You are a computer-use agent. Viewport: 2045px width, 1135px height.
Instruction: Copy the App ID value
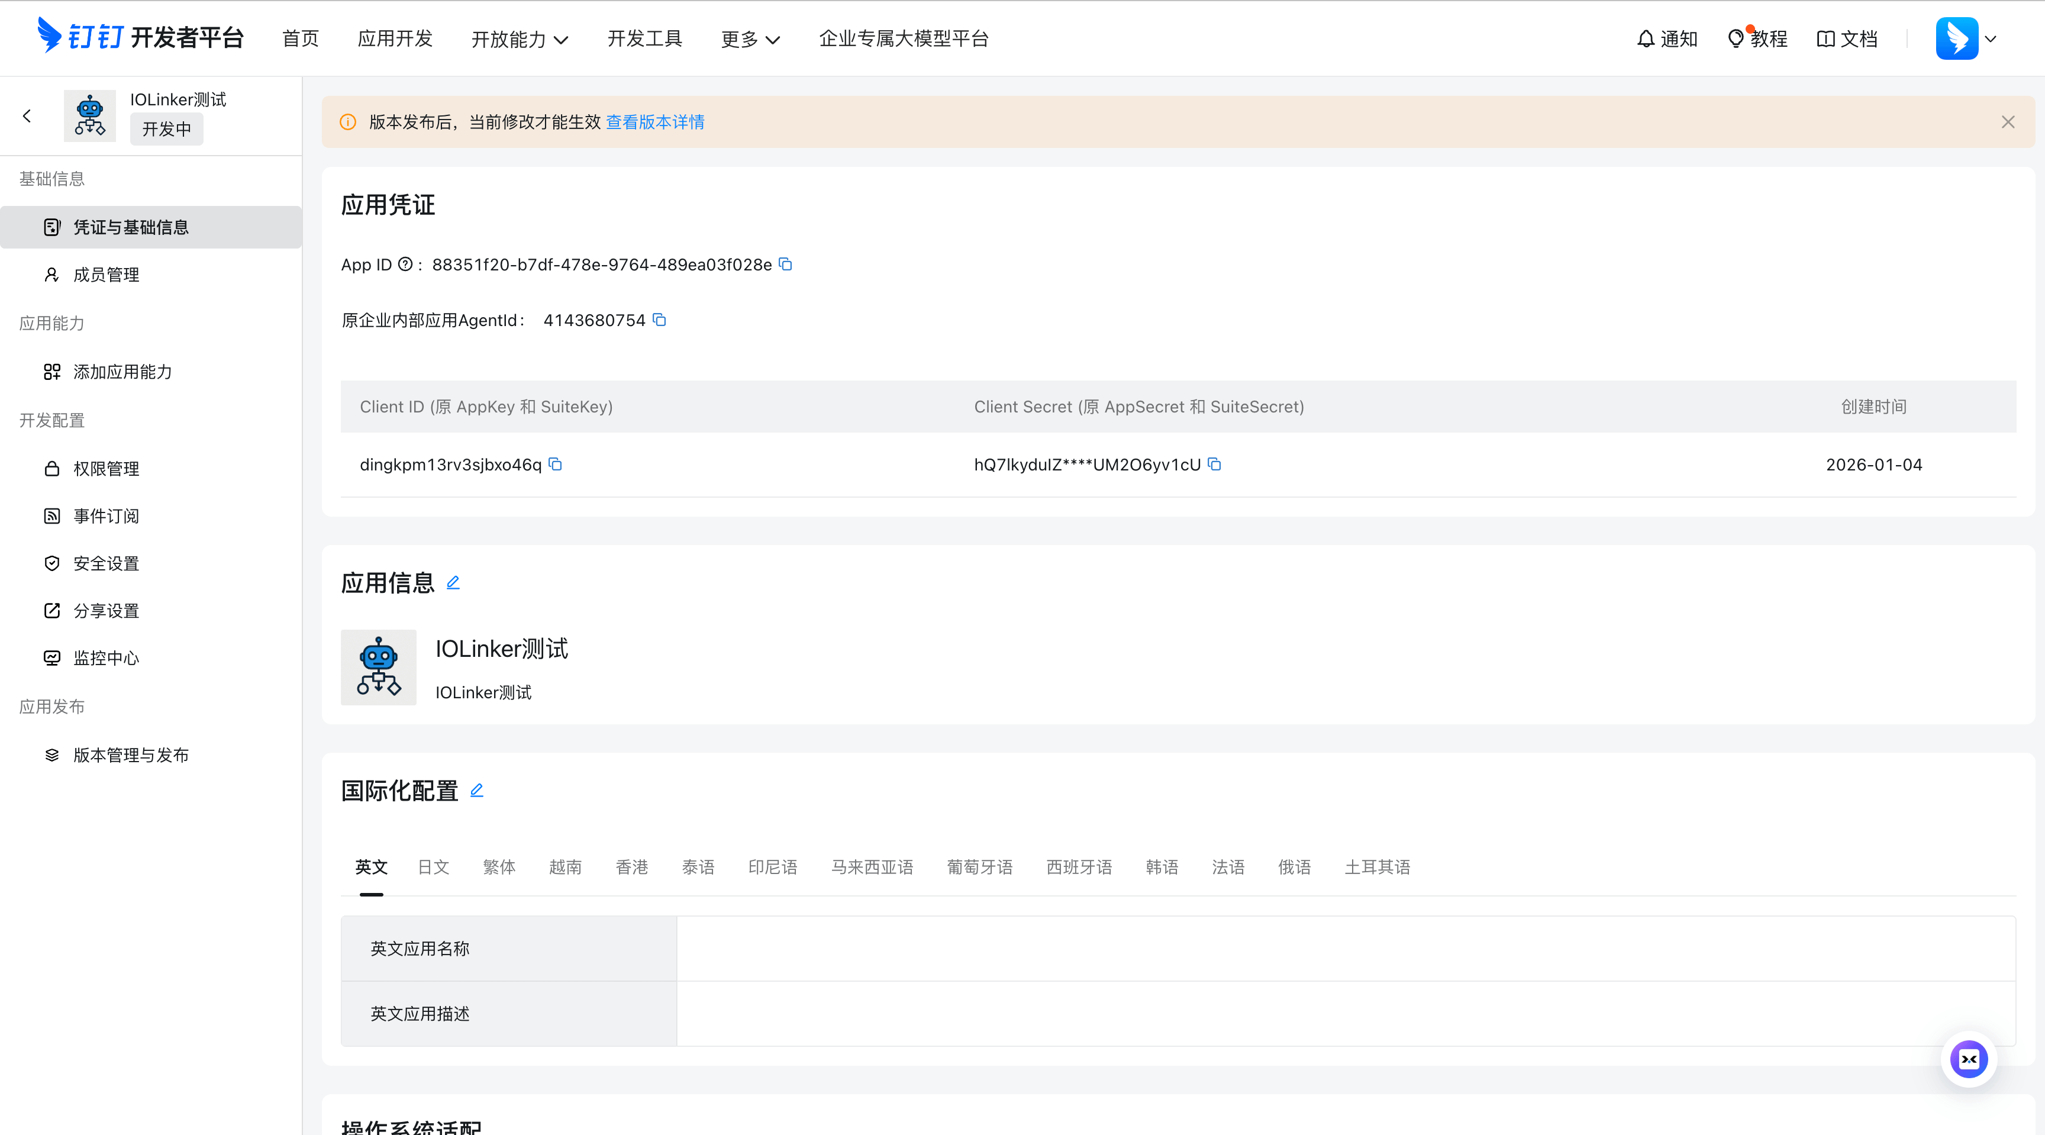(x=785, y=265)
